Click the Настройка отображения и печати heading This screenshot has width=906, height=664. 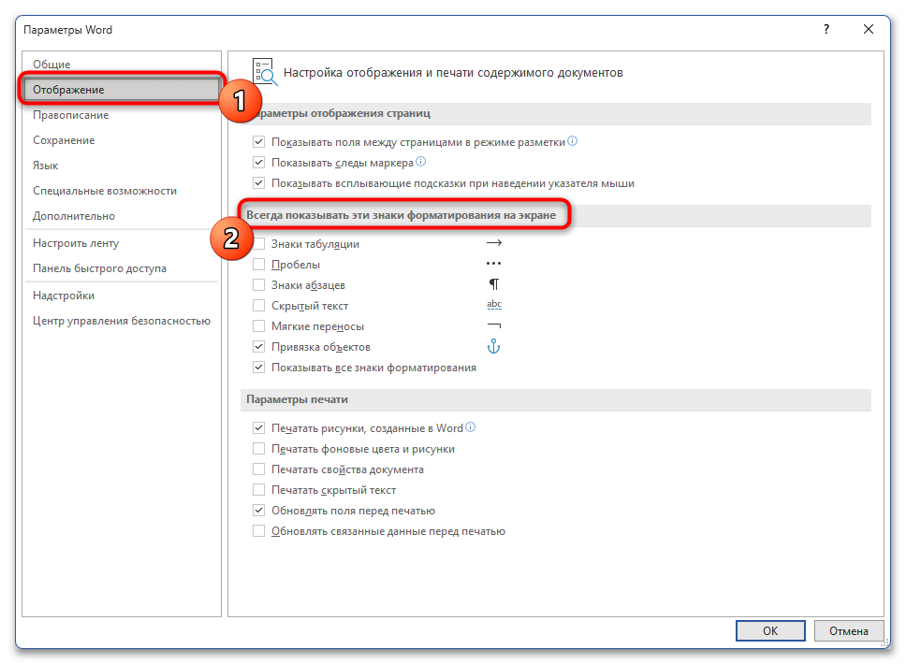coord(453,73)
